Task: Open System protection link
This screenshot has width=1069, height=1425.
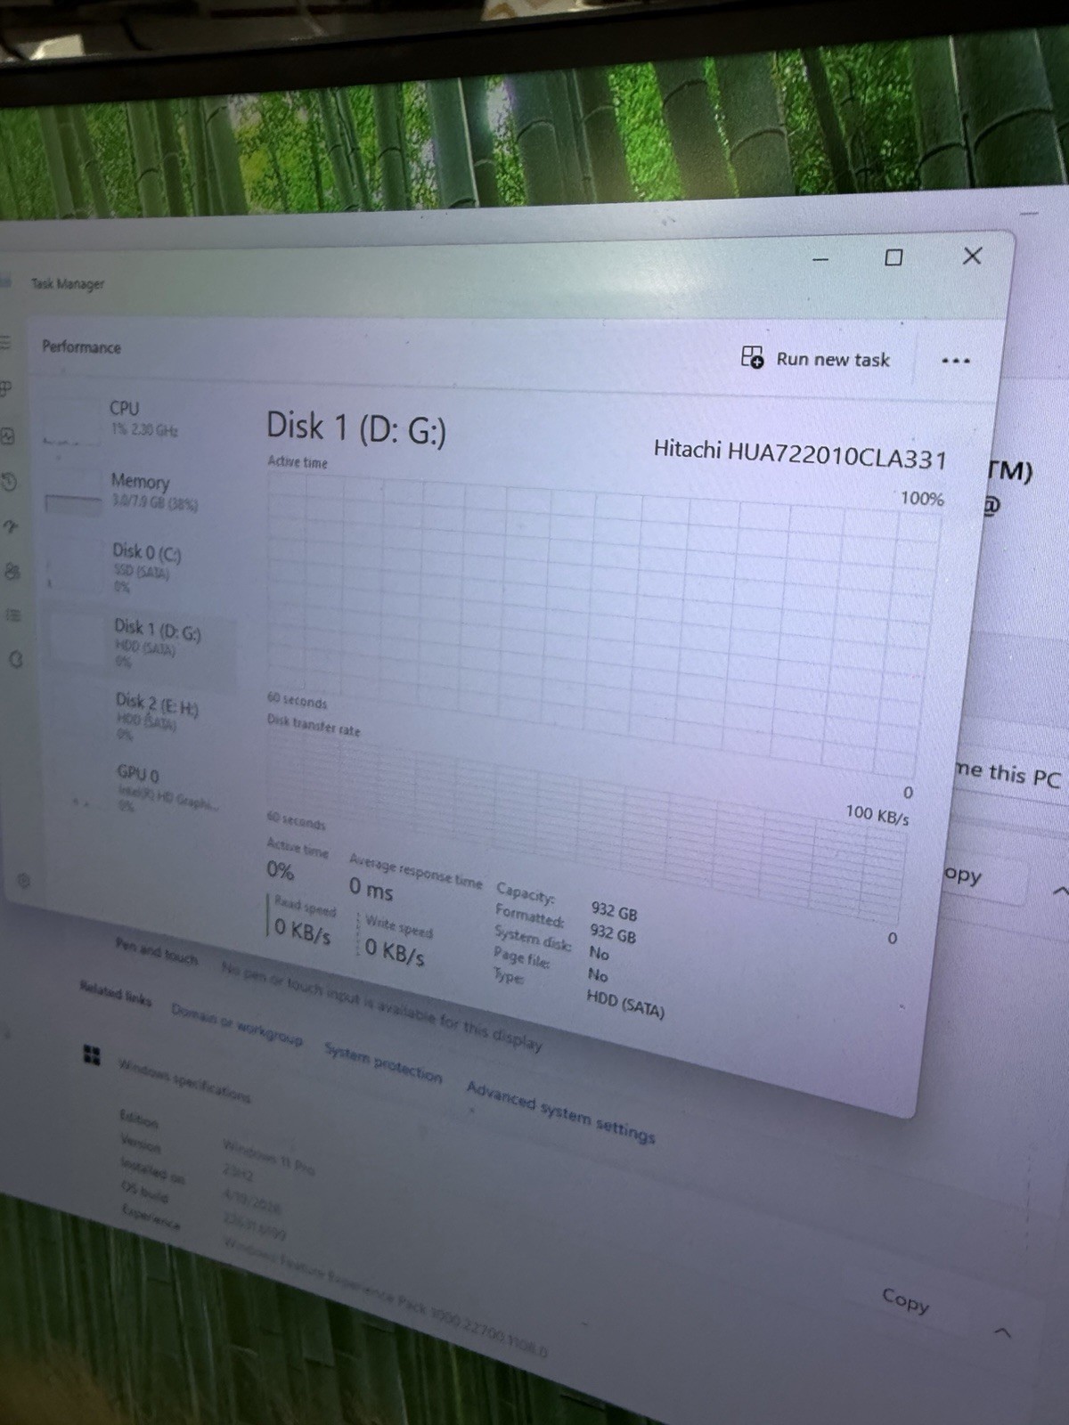Action: point(383,1062)
